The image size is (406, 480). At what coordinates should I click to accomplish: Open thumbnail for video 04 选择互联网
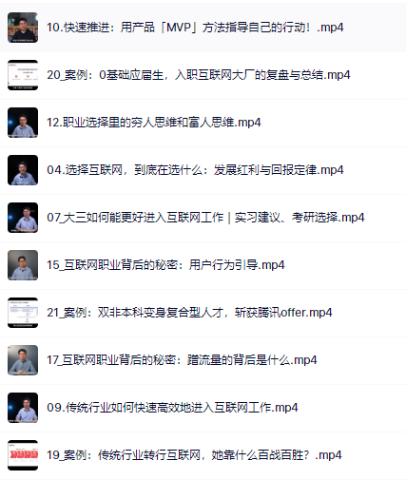click(x=23, y=170)
